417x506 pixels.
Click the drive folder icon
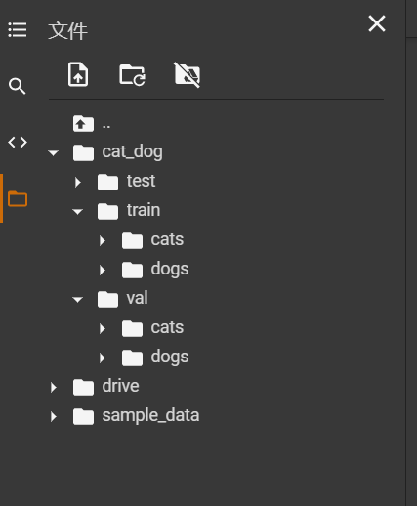(83, 387)
